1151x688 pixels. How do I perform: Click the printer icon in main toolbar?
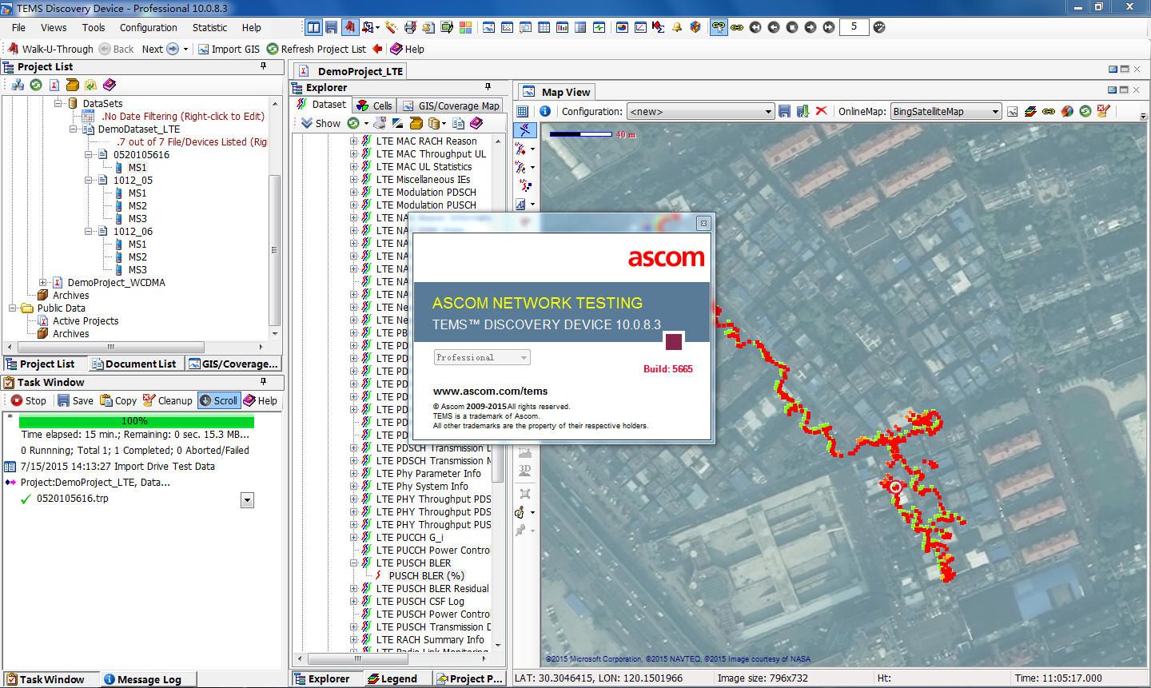click(410, 27)
